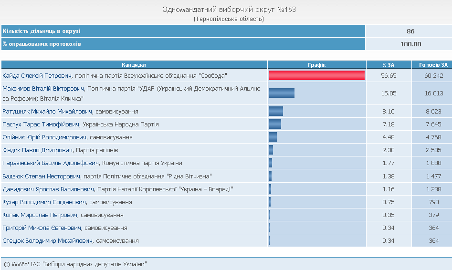Open candidate link Пастух Тарас Тимофійович

tap(41, 125)
